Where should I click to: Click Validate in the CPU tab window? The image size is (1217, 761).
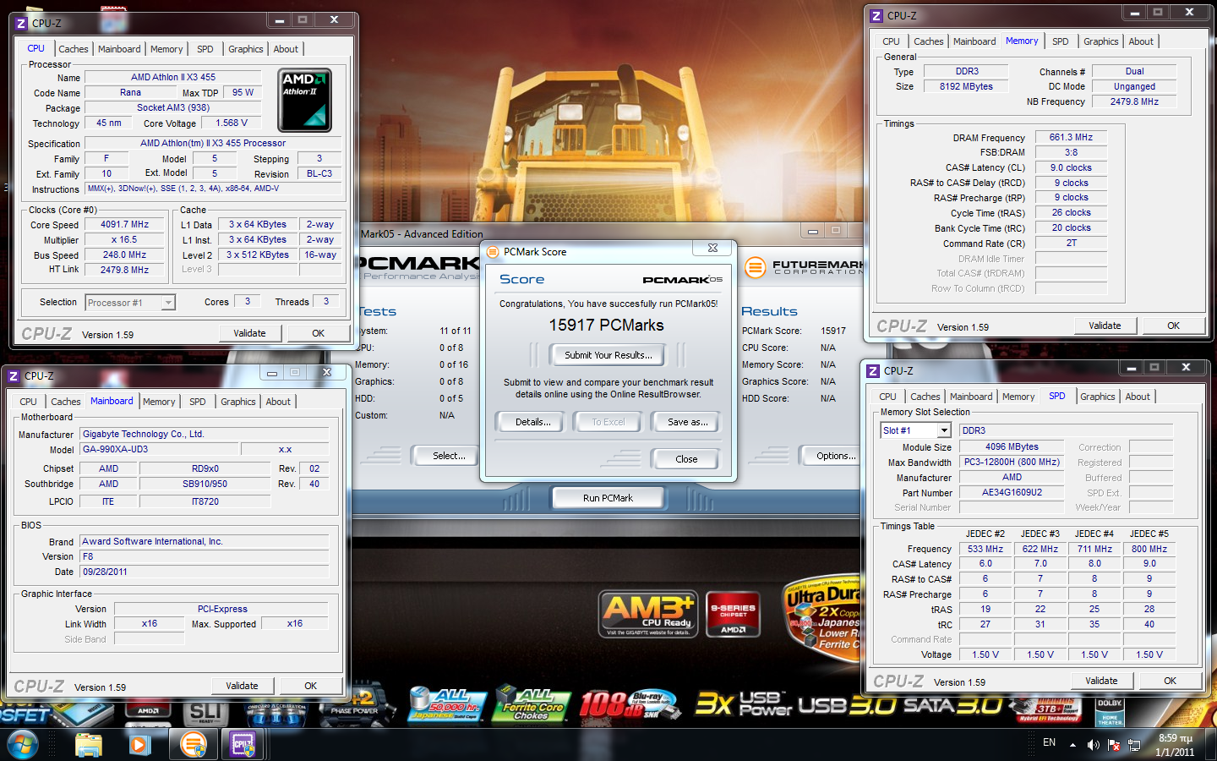249,333
